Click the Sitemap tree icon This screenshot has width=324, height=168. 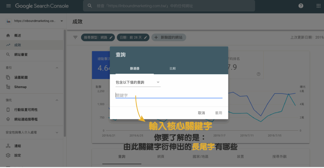point(8,87)
